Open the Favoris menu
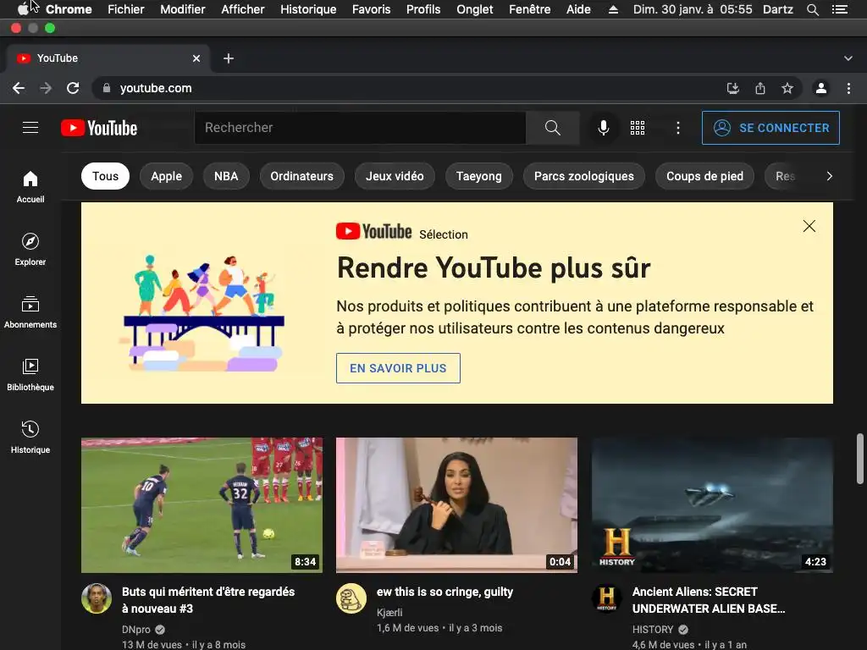867x650 pixels. 371,9
